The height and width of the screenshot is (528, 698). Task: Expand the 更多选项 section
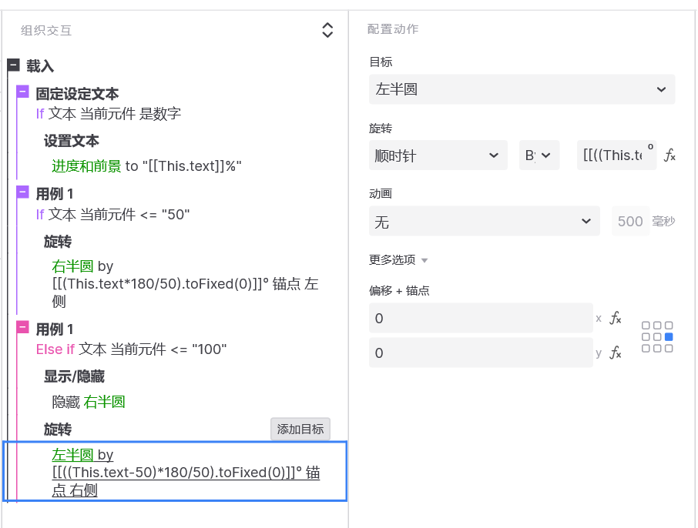point(398,260)
